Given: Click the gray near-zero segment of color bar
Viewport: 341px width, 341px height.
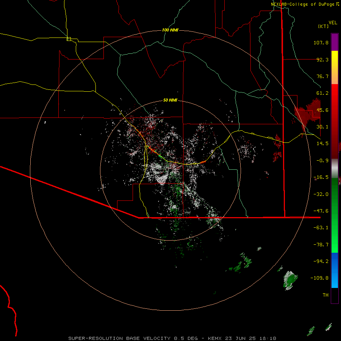Looking at the screenshot, I should [x=335, y=167].
